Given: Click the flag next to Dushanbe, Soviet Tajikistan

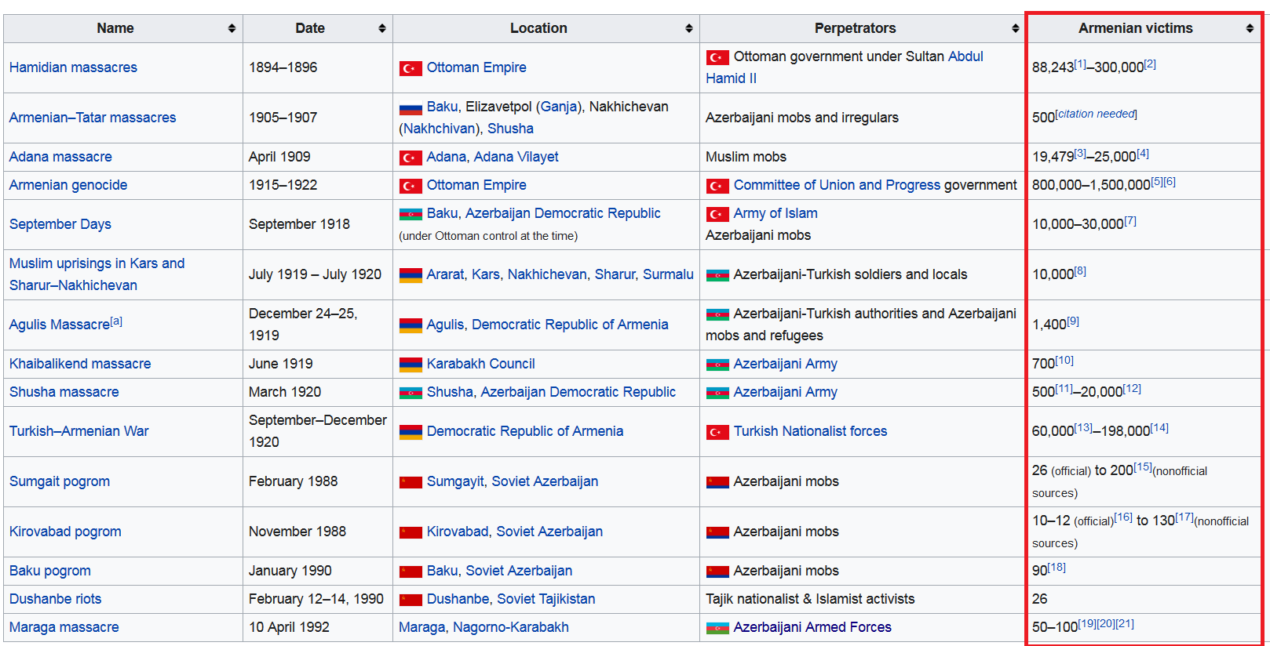Looking at the screenshot, I should coord(411,600).
